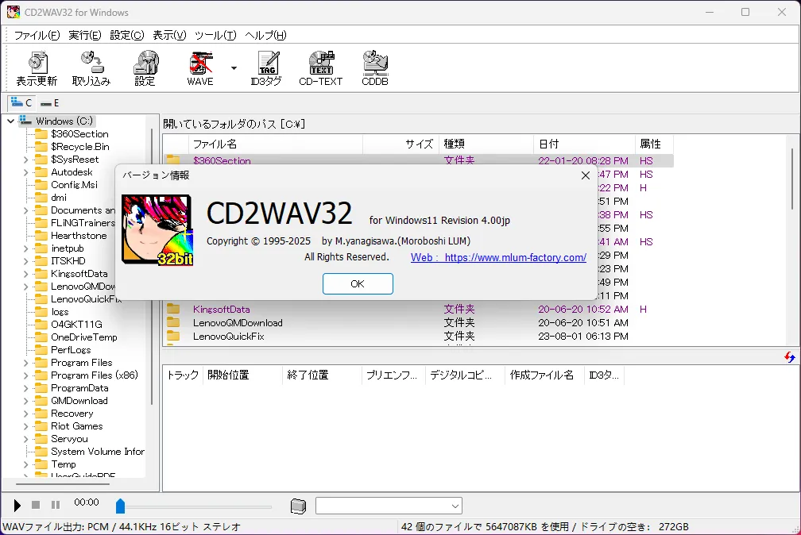The height and width of the screenshot is (535, 801).
Task: Open the ツール(T) menu
Action: click(x=215, y=35)
